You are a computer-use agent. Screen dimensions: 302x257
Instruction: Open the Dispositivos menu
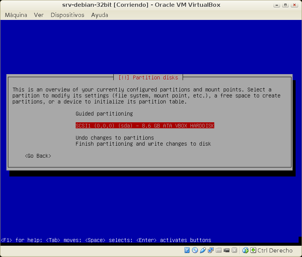click(67, 15)
